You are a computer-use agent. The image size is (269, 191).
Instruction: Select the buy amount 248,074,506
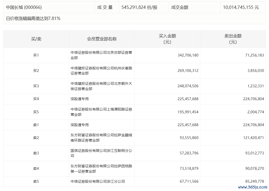[x=188, y=86]
